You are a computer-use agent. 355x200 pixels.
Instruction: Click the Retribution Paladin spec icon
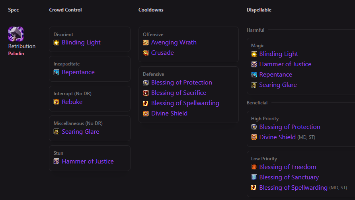16,34
